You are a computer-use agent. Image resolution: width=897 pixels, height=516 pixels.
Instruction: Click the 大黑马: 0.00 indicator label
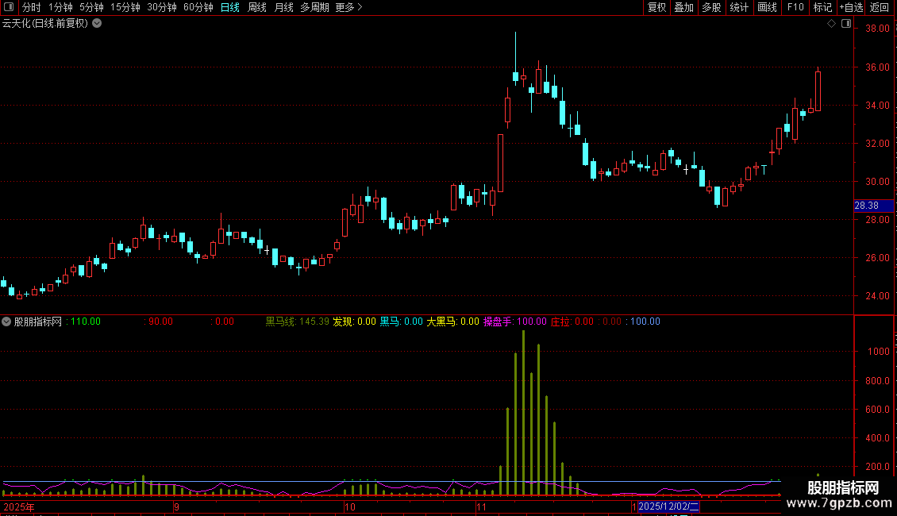452,322
